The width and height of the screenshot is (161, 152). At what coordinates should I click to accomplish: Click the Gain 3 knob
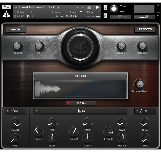pos(122,138)
